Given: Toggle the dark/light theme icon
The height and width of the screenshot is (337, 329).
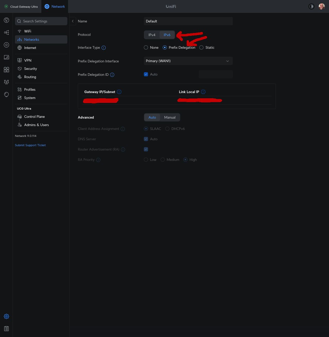Looking at the screenshot, I should pyautogui.click(x=311, y=6).
